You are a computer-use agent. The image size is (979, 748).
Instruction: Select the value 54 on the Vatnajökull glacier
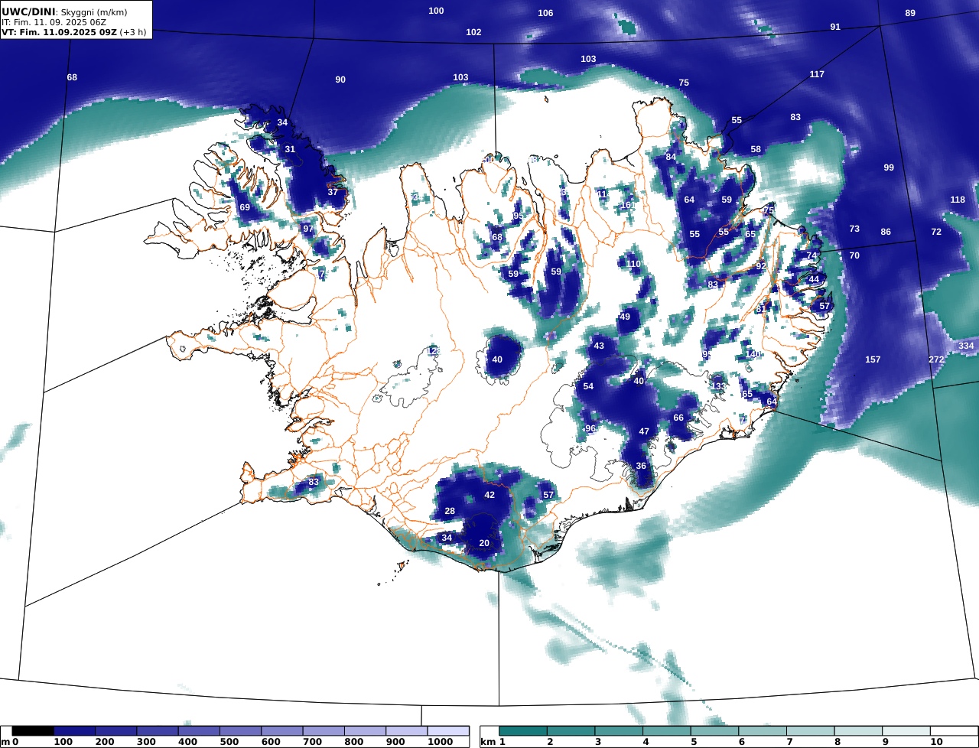click(588, 386)
